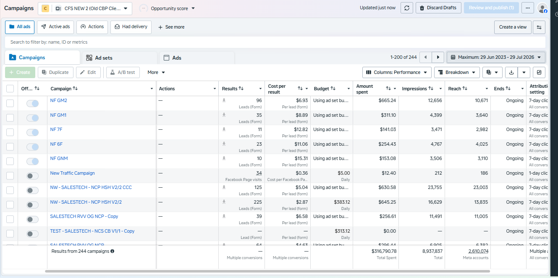Open the export options dropdown arrow
This screenshot has height=278, width=558.
[x=524, y=72]
